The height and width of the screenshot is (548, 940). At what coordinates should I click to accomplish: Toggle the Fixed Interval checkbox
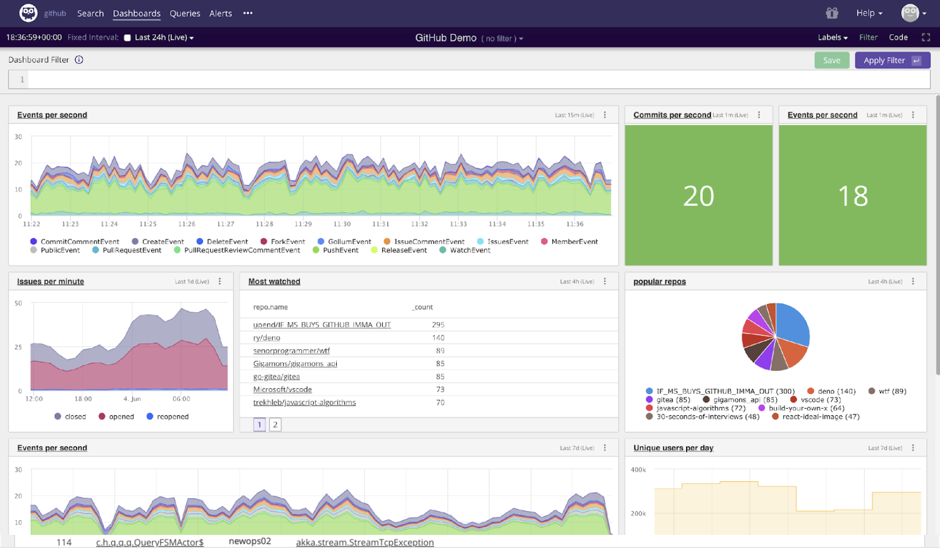(127, 38)
